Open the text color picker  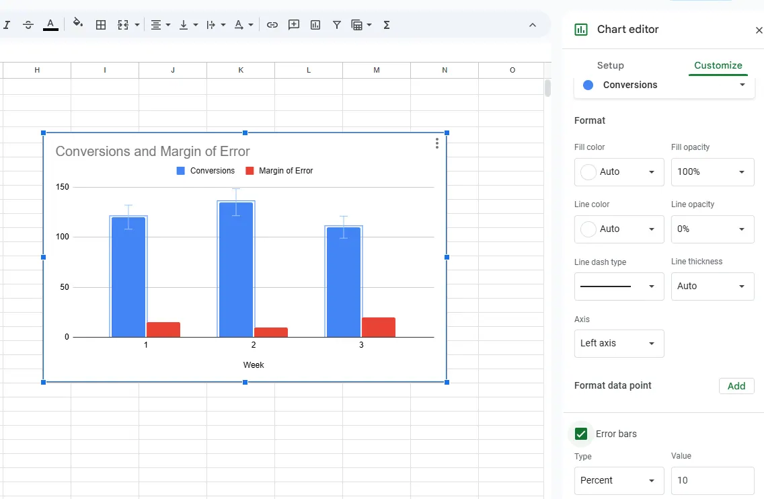tap(50, 25)
